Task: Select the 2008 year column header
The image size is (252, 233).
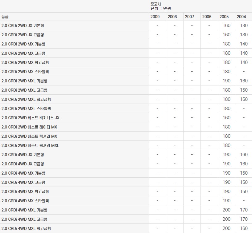Action: coord(175,17)
